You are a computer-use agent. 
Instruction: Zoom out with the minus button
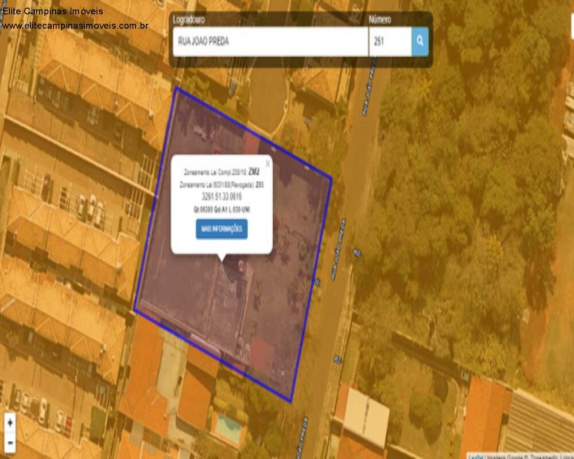point(10,443)
